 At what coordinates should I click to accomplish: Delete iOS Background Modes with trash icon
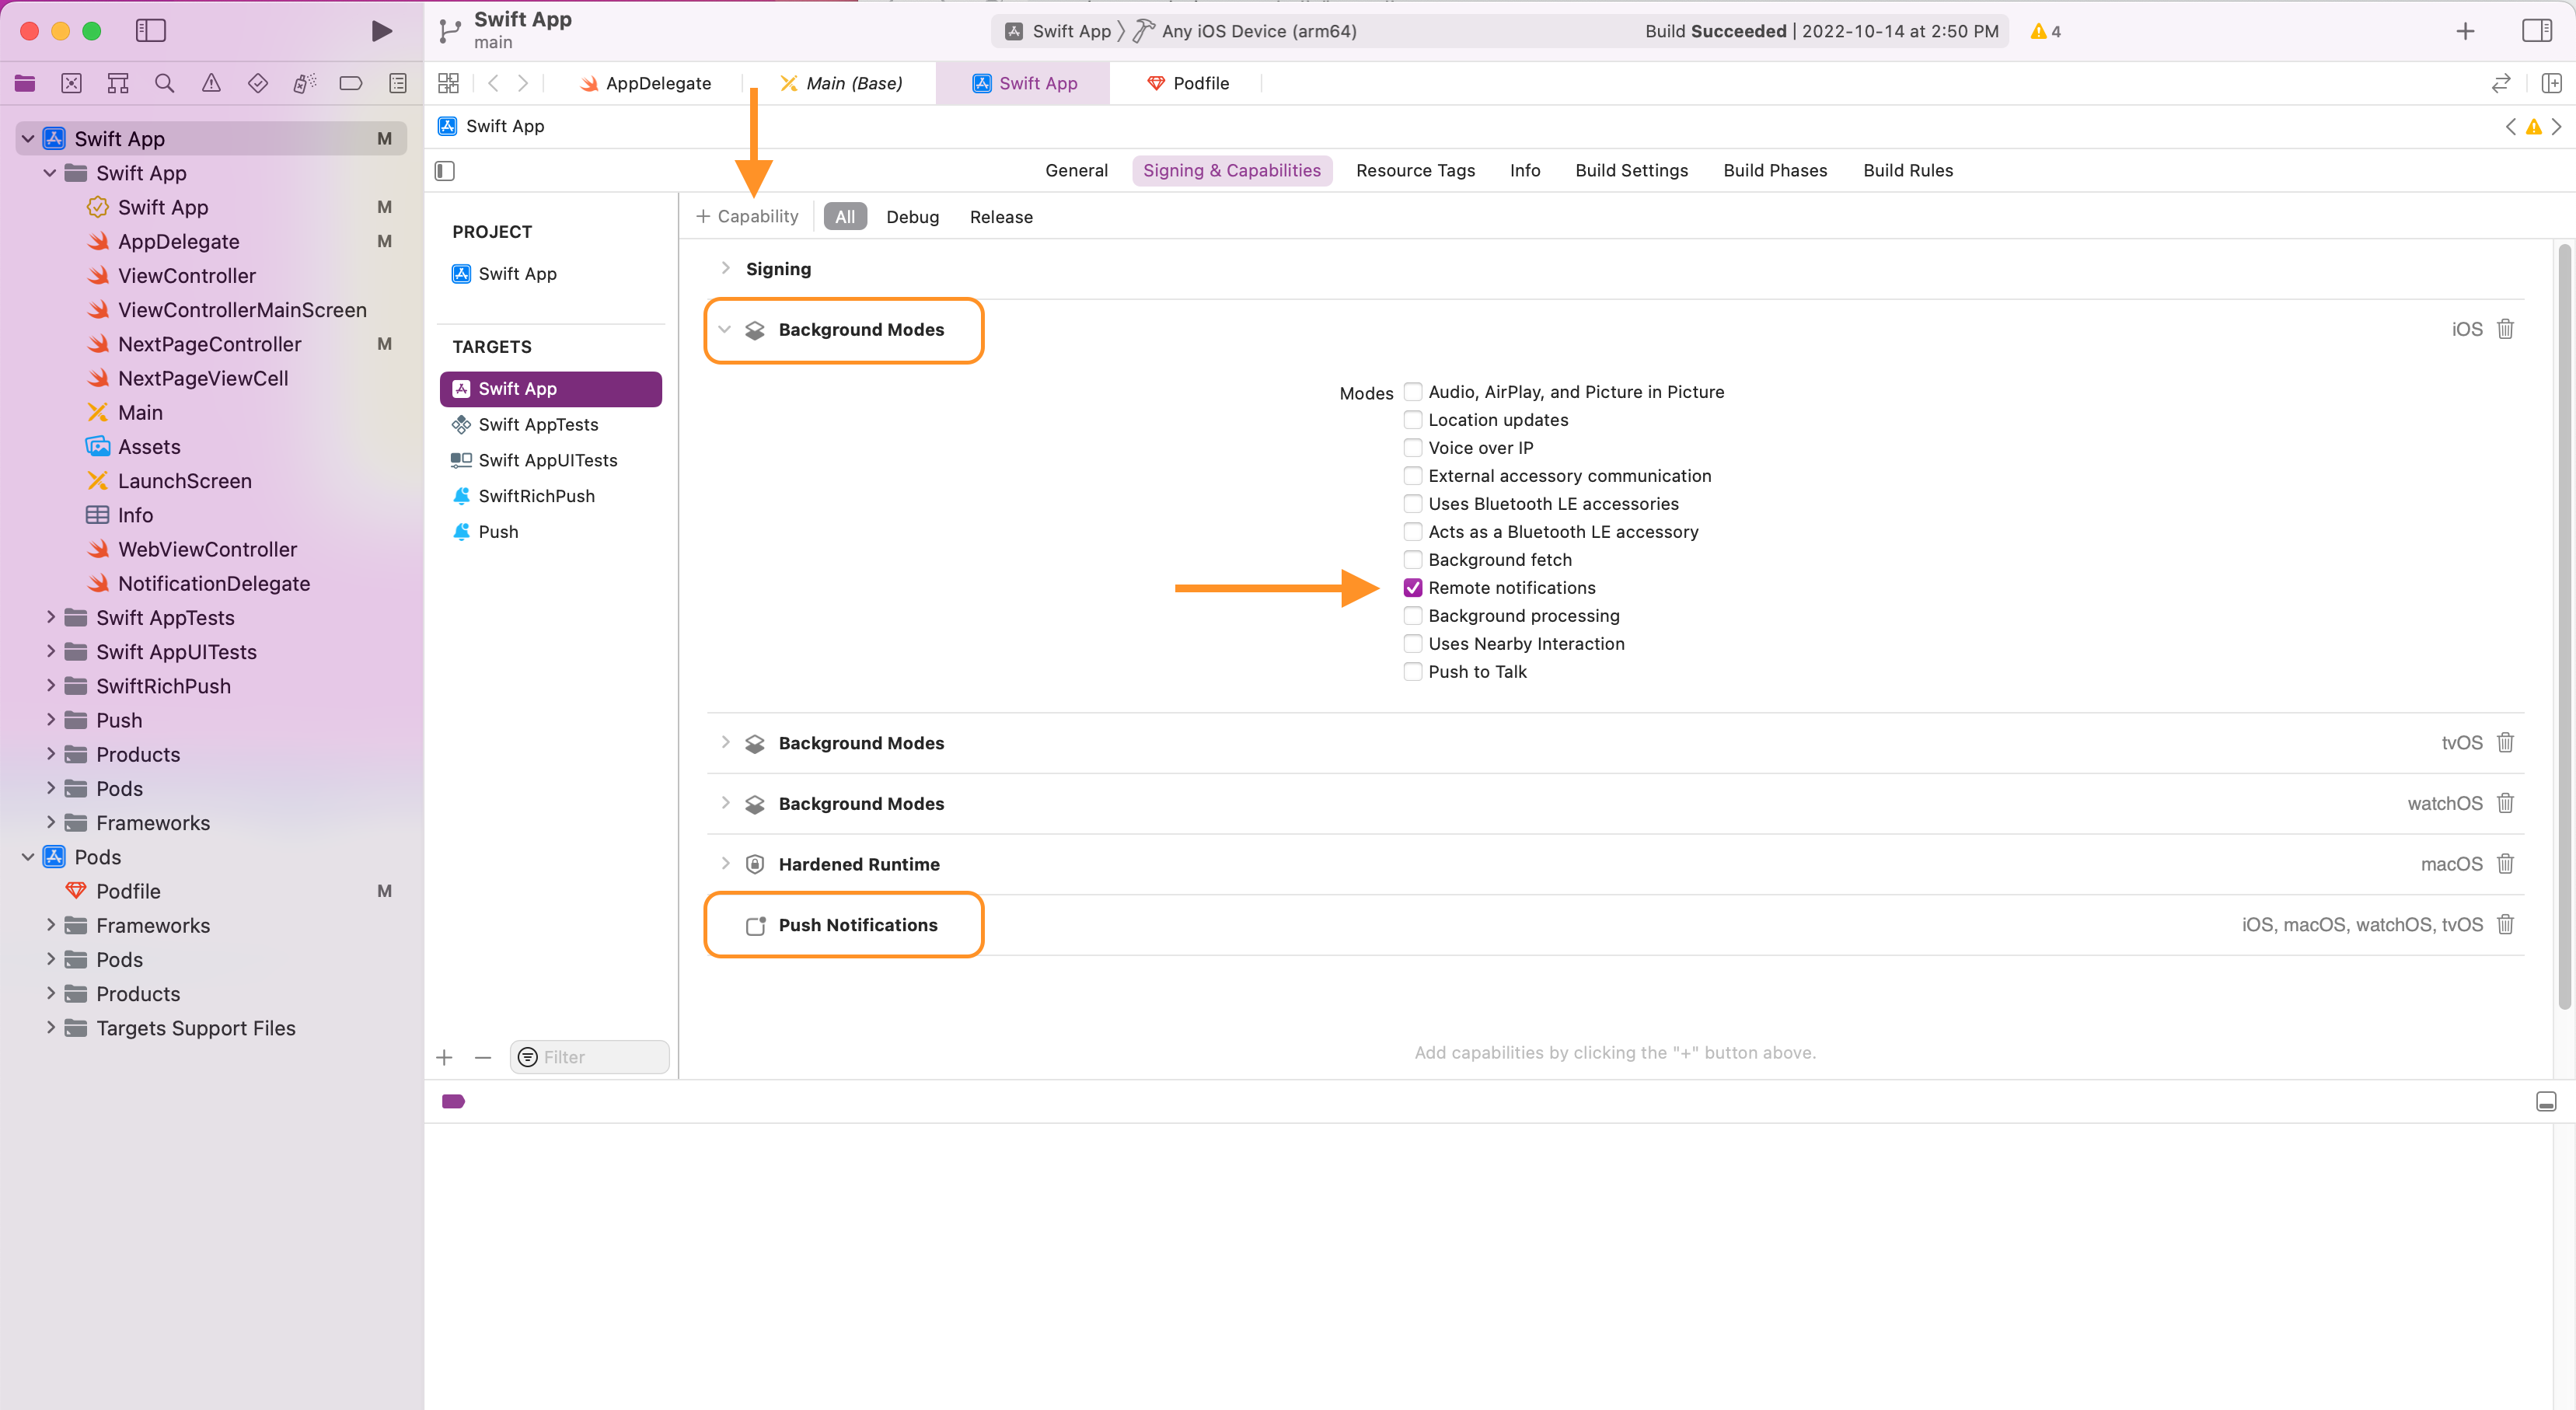(2505, 329)
